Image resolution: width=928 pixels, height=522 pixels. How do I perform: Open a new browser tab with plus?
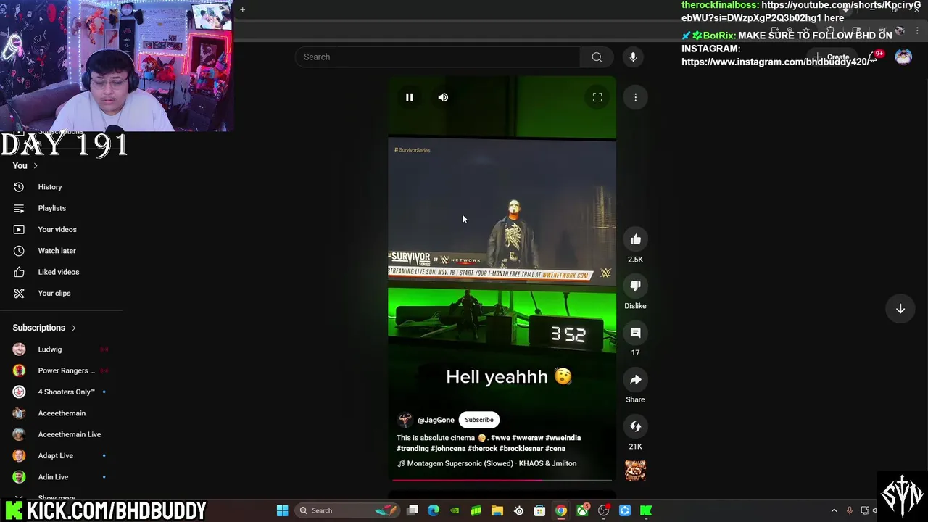point(242,9)
